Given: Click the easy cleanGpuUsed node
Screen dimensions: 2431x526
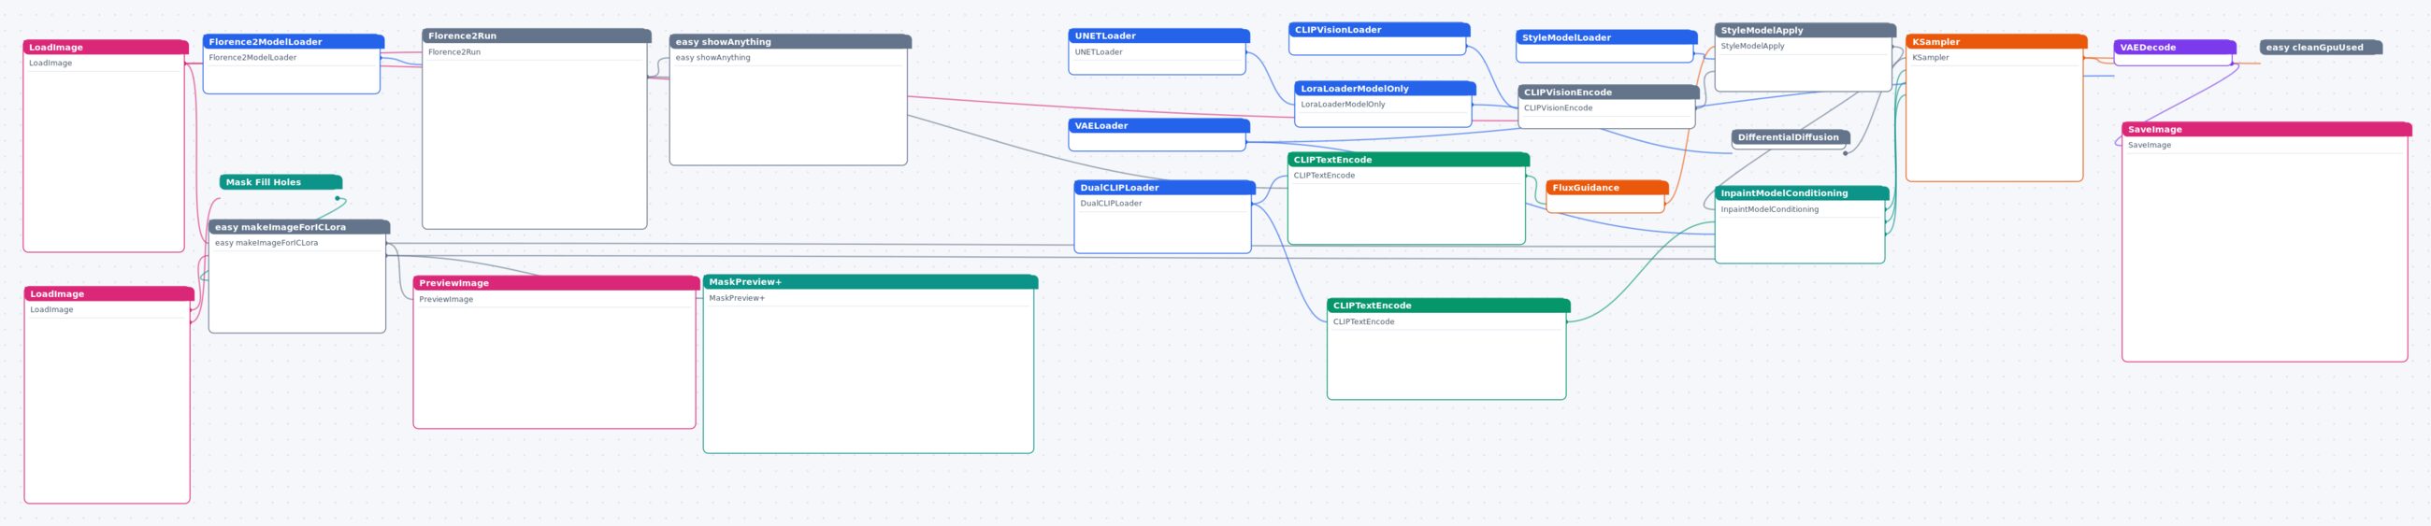Looking at the screenshot, I should coord(2321,47).
